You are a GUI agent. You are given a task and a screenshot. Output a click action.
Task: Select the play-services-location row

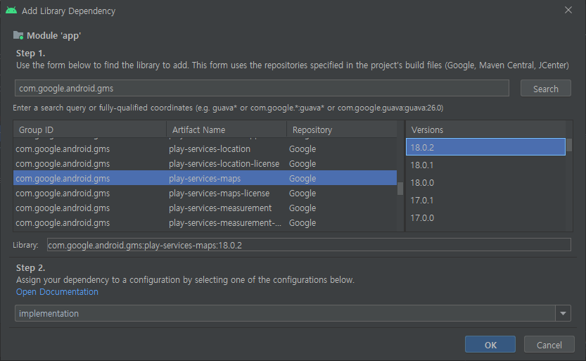205,148
